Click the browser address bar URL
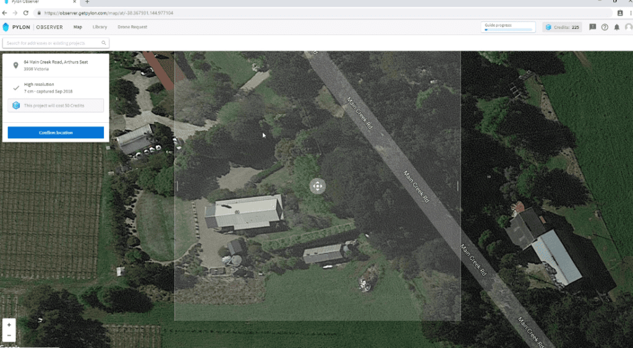The width and height of the screenshot is (633, 348). 109,13
